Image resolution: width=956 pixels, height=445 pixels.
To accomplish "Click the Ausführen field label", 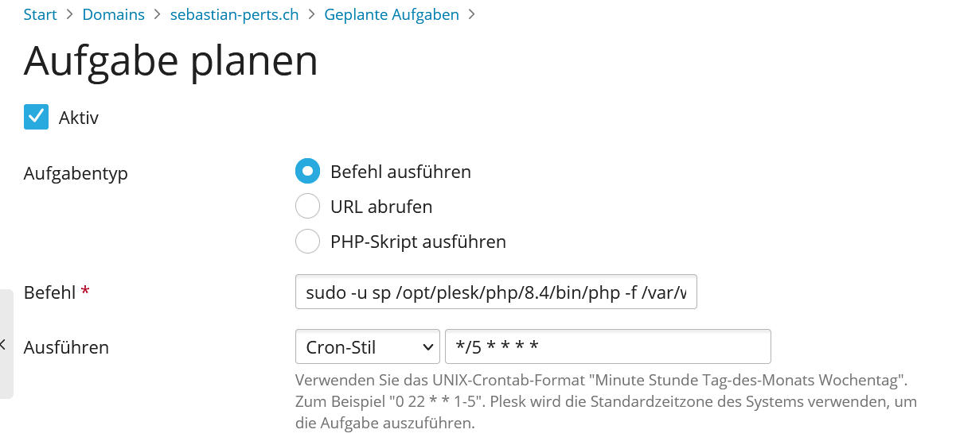I will (66, 347).
